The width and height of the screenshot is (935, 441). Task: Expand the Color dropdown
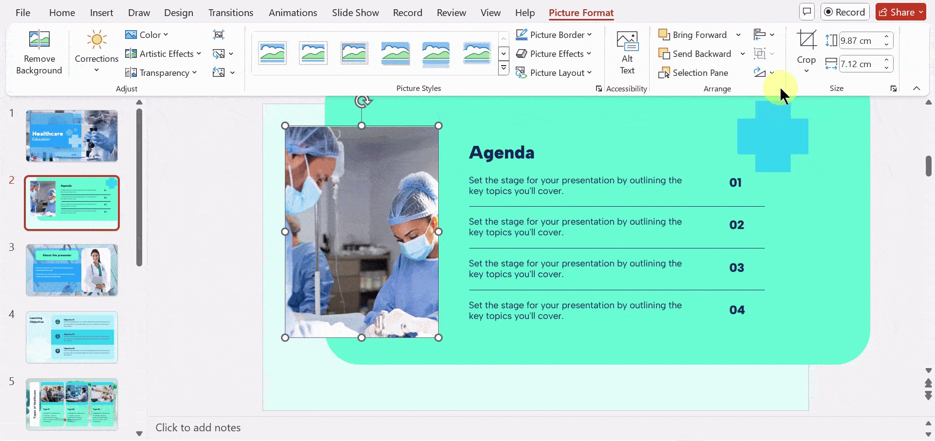[x=147, y=35]
